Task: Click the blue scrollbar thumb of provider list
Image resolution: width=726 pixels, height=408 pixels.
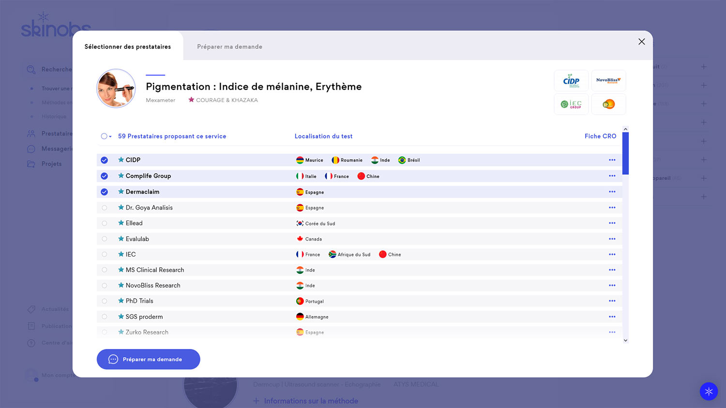Action: [x=625, y=153]
